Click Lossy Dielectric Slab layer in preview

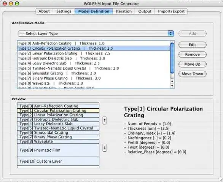point(58,124)
